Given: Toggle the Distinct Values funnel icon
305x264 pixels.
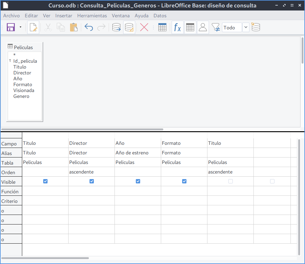Looking at the screenshot, I should [x=216, y=27].
